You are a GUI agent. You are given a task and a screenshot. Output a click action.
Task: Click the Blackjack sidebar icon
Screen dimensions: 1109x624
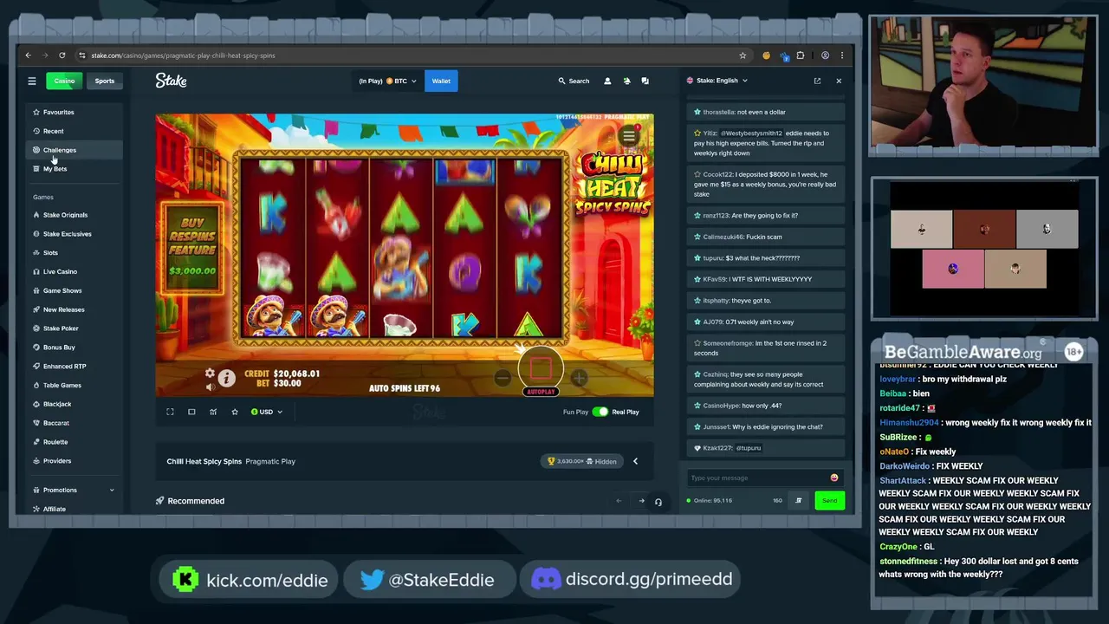pyautogui.click(x=36, y=404)
